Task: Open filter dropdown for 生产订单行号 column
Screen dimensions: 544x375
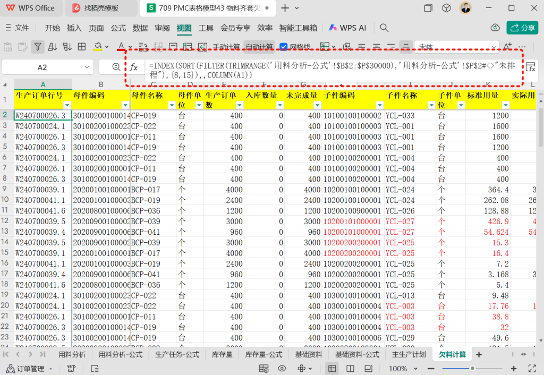Action: coord(67,105)
